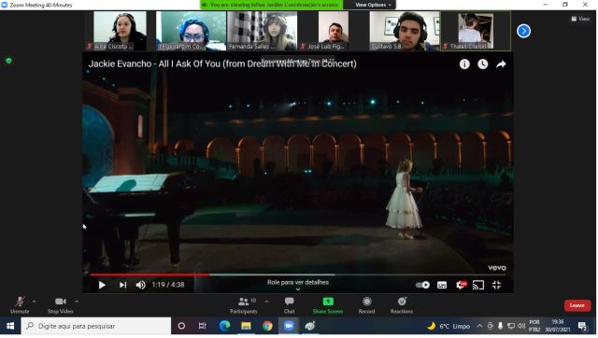Open YouTube player settings gear
Viewport: 598px width, 338px height.
coord(461,285)
